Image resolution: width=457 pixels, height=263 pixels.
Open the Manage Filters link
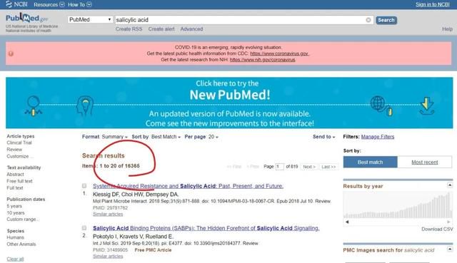(378, 137)
